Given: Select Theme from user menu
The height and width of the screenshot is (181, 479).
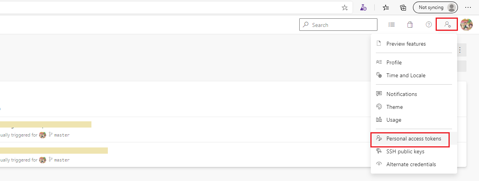Looking at the screenshot, I should coord(394,107).
